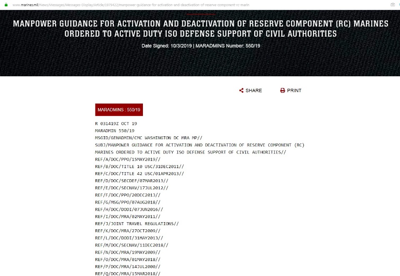Image resolution: width=400 pixels, height=276 pixels.
Task: Click the green padlock icon in address bar
Action: (x=6, y=5)
